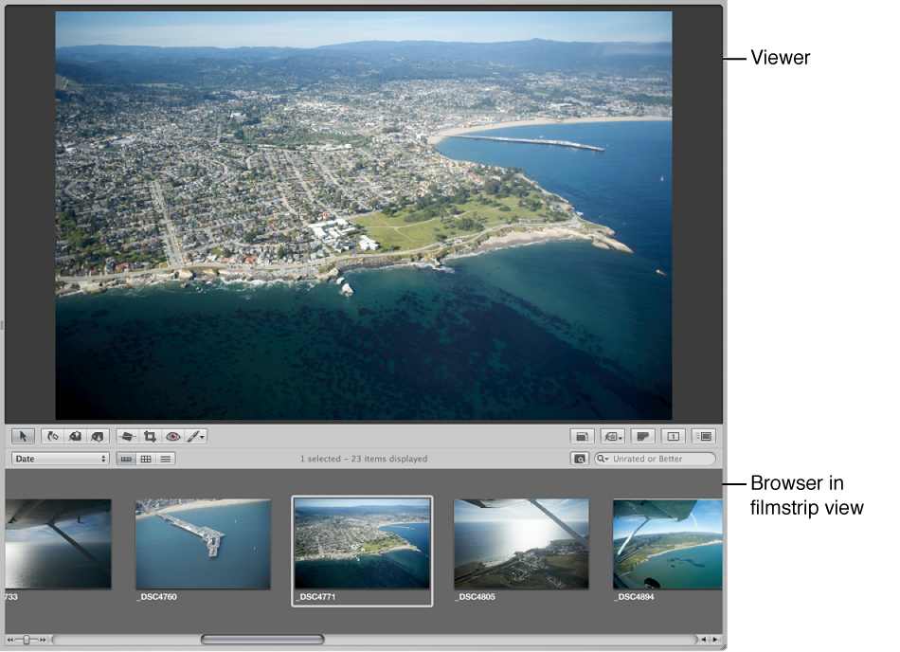This screenshot has width=900, height=652.
Task: Switch browser to grid view
Action: click(145, 458)
